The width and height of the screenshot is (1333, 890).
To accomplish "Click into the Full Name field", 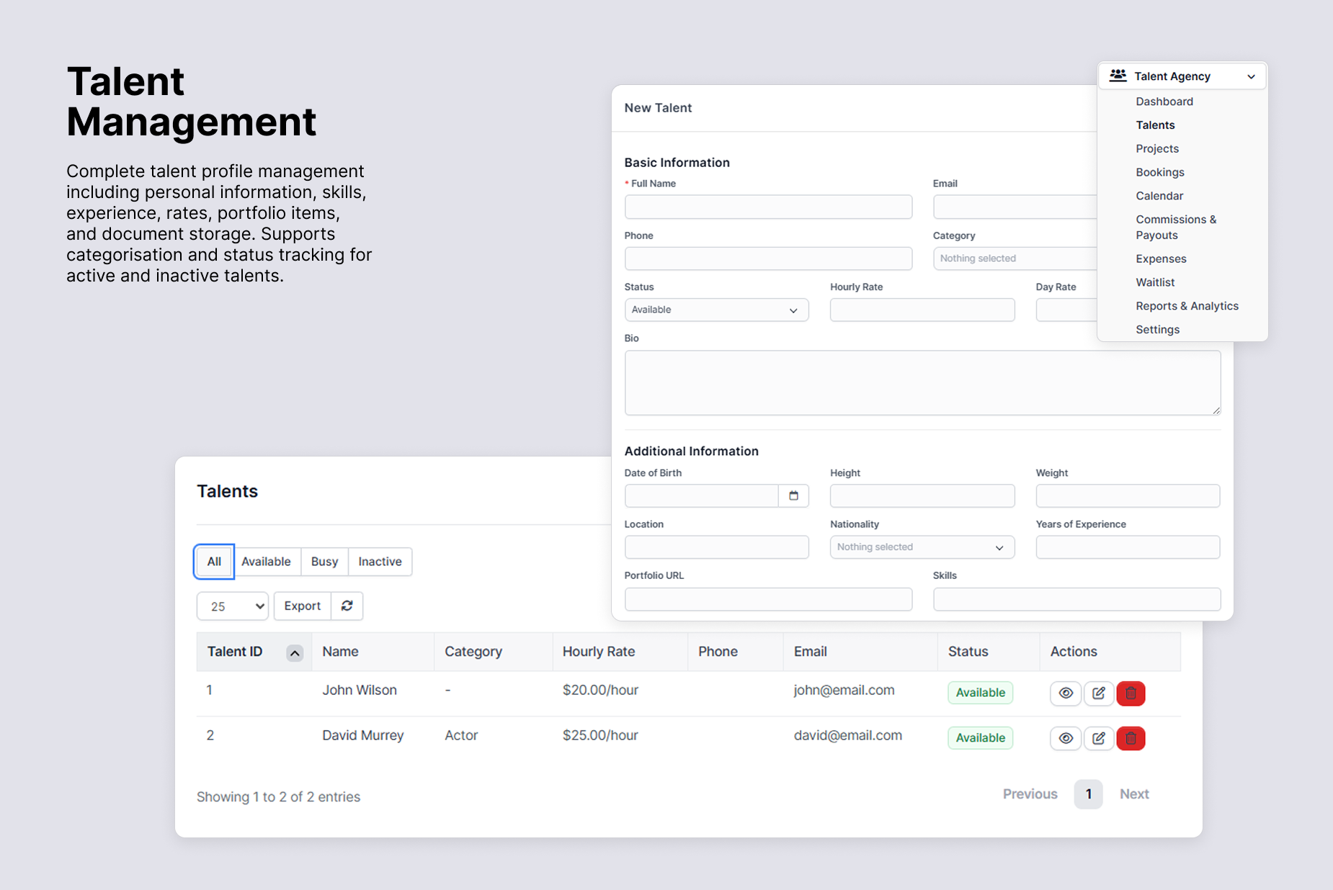I will click(768, 207).
